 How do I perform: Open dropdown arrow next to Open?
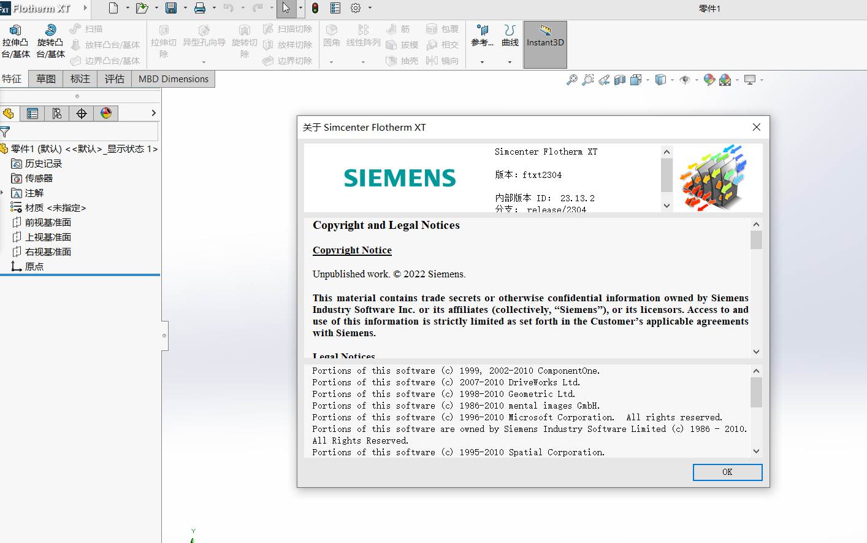[x=157, y=8]
